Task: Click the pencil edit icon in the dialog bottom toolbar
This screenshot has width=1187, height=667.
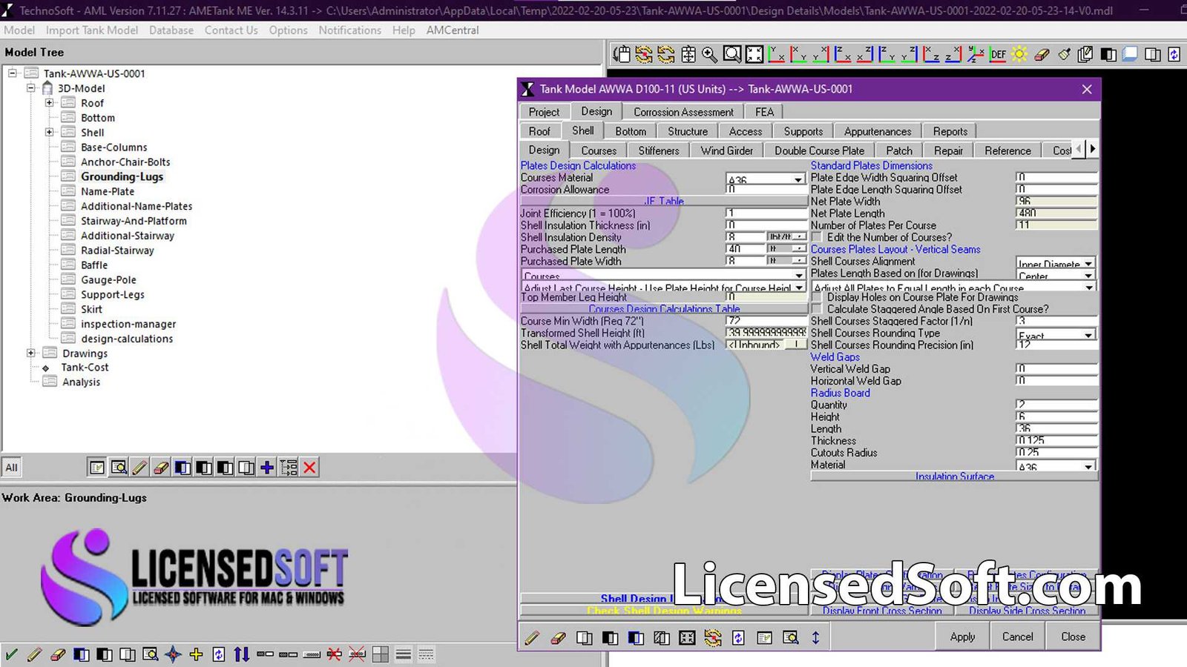Action: (532, 637)
